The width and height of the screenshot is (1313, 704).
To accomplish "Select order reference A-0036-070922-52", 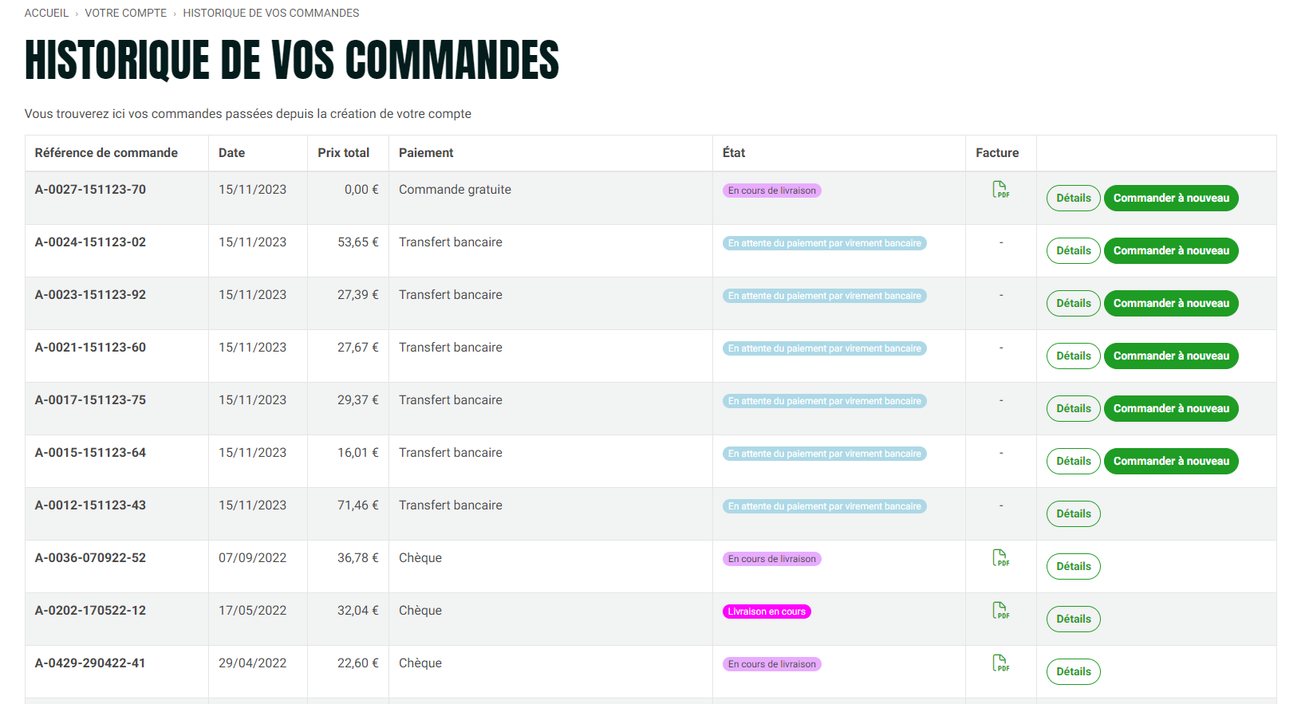I will pyautogui.click(x=90, y=558).
